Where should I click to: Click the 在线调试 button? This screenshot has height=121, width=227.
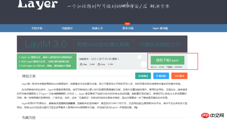pos(143,76)
